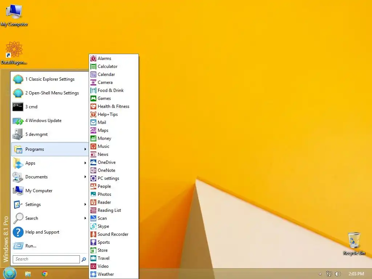This screenshot has height=279, width=372.
Task: Open the Store app icon
Action: (x=93, y=250)
